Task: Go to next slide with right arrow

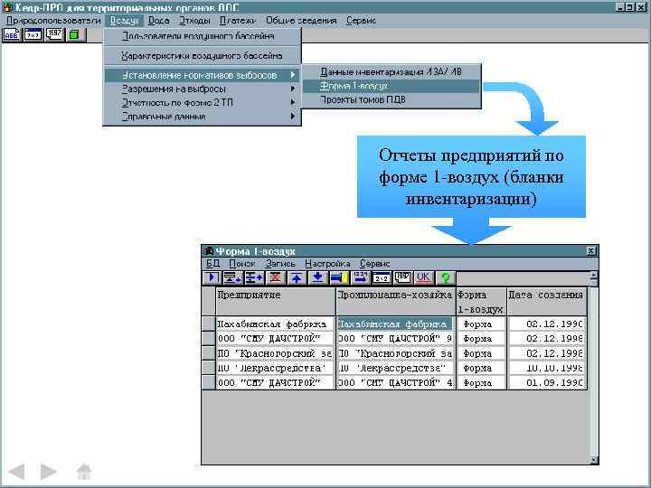Action: pyautogui.click(x=48, y=472)
